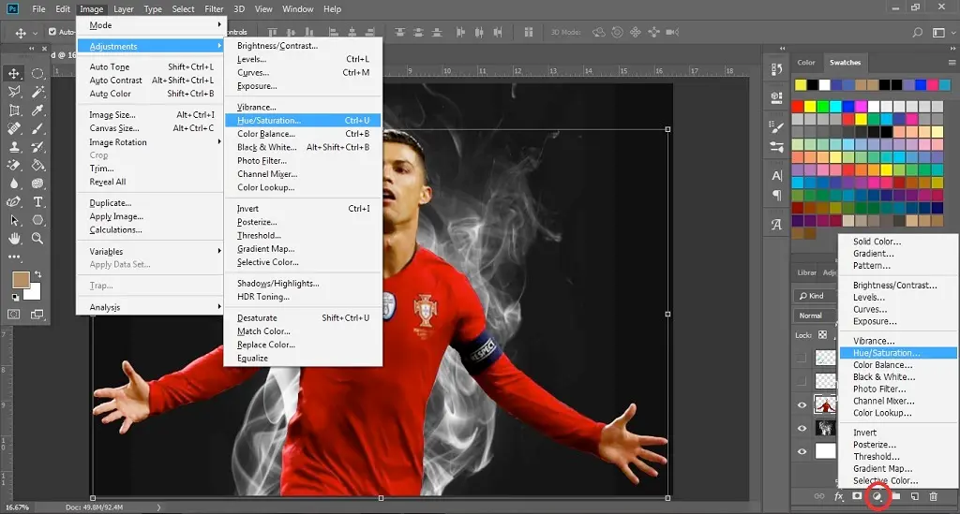
Task: Delete layer with the trash icon
Action: click(x=933, y=496)
